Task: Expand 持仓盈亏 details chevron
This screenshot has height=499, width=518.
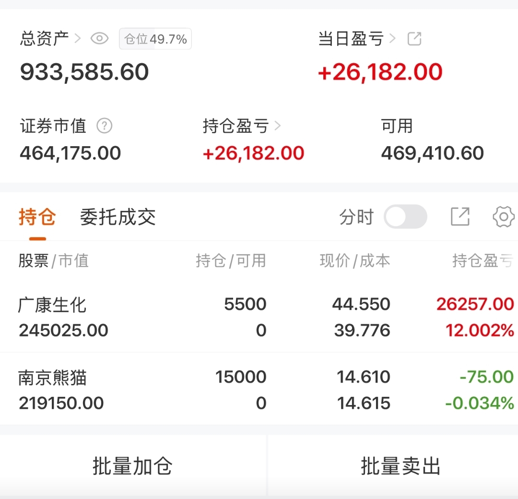Action: coord(278,126)
